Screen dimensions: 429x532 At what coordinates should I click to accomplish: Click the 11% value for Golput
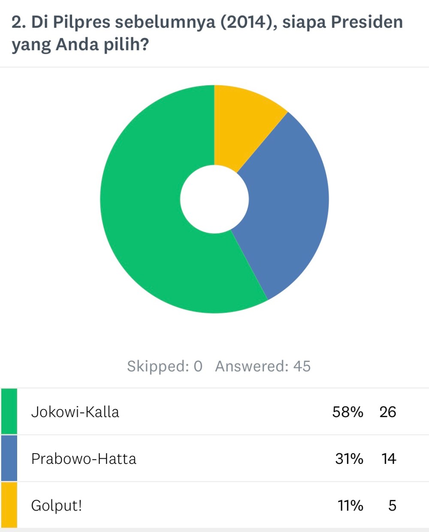(350, 505)
